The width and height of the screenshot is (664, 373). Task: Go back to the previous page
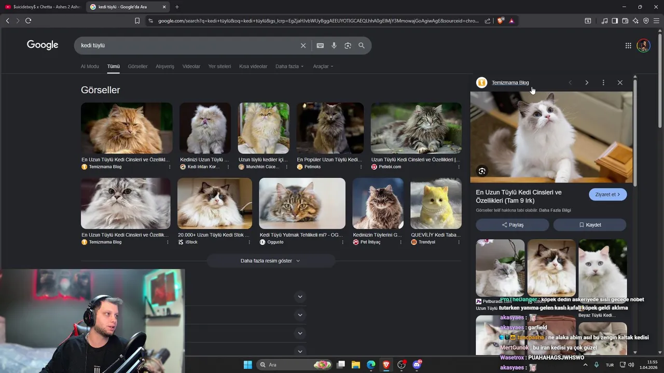[7, 21]
